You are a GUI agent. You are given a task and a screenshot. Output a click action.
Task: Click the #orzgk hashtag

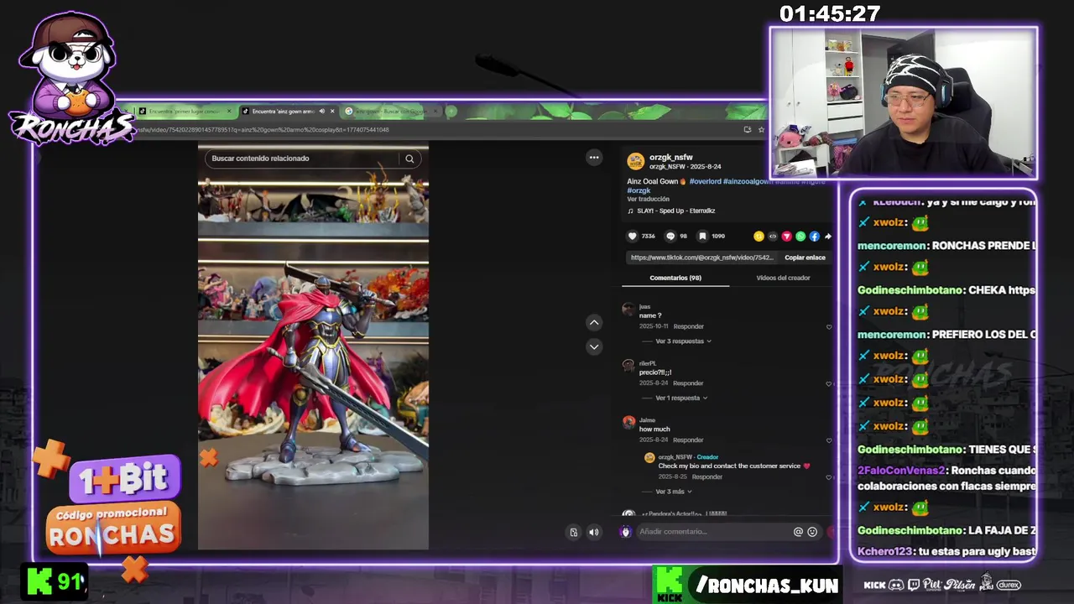(x=639, y=190)
